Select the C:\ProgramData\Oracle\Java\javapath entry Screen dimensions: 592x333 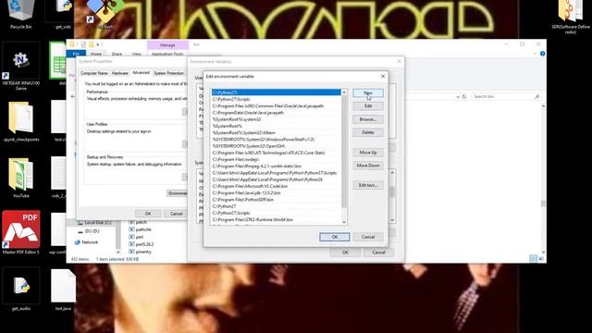(276, 113)
